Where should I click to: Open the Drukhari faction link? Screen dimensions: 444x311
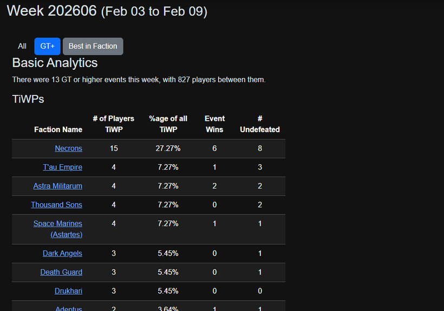[x=68, y=291]
